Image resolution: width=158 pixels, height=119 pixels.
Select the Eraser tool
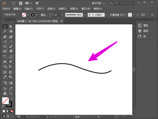click(11, 51)
